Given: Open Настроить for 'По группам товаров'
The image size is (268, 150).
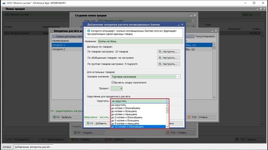Looking at the screenshot, I should click(x=168, y=64).
